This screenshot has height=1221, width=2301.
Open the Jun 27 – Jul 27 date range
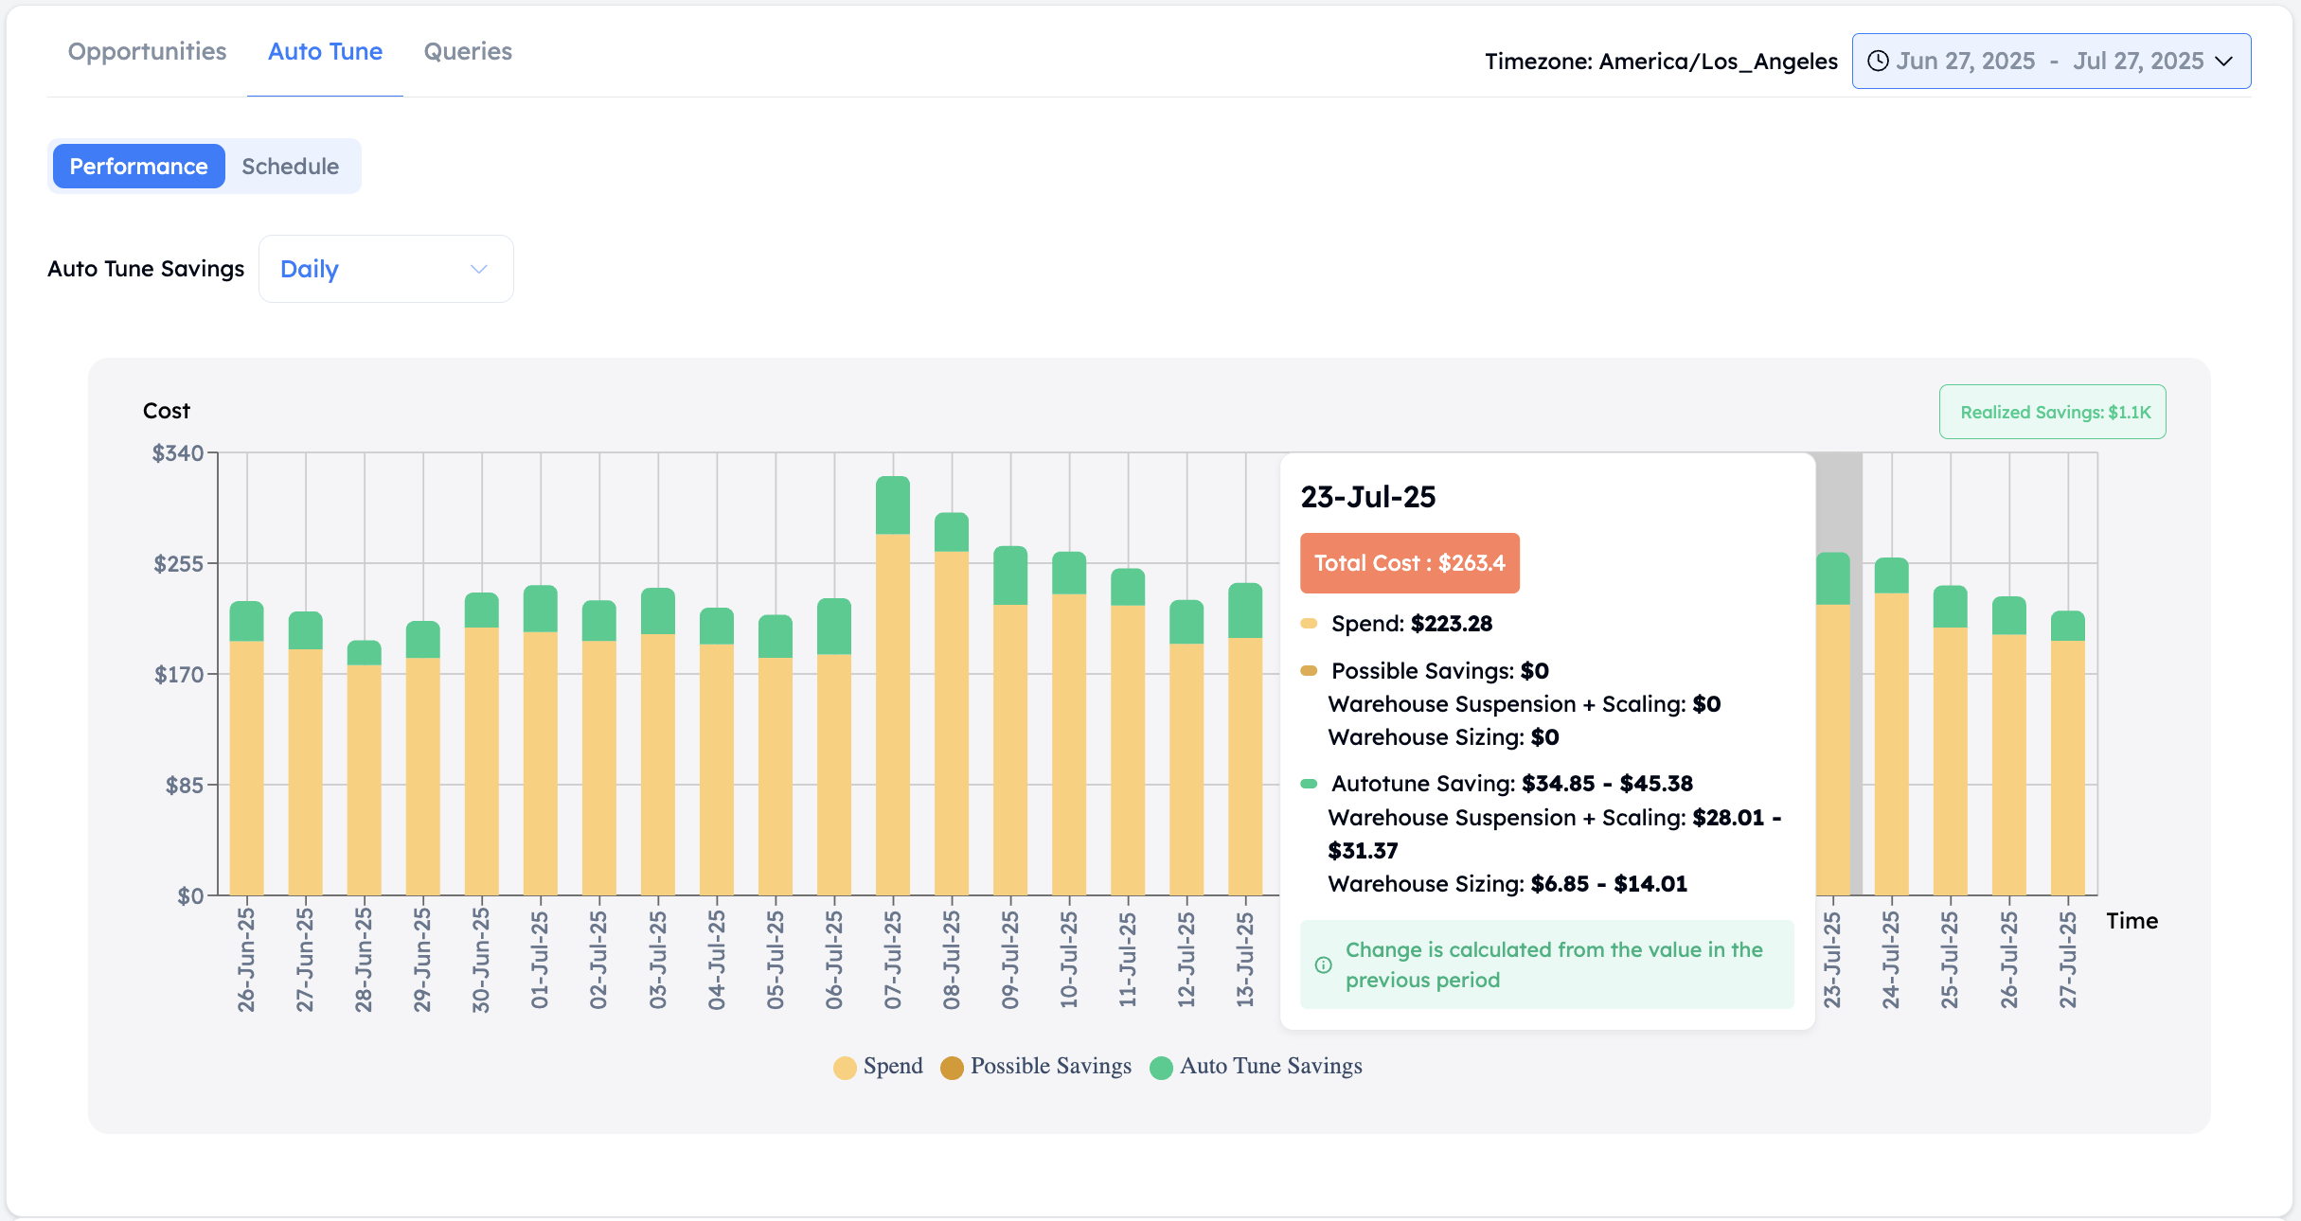[2051, 62]
